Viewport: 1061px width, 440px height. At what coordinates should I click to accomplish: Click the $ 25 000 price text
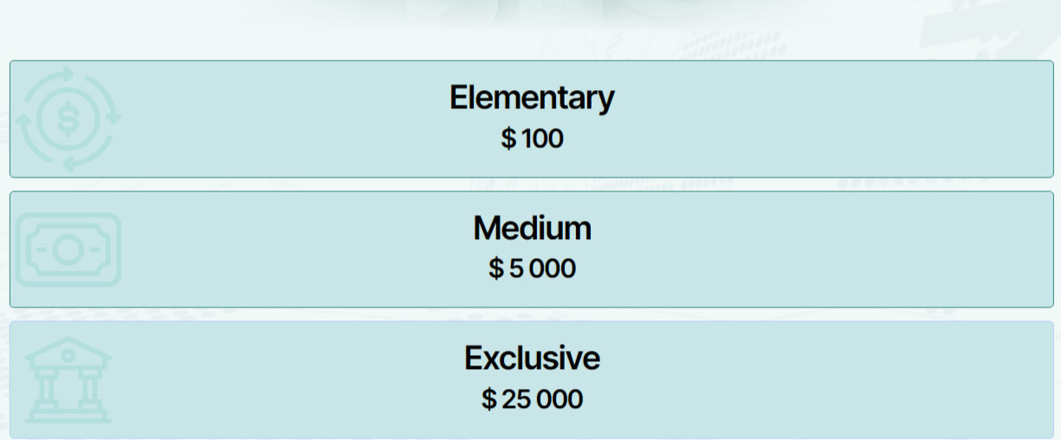[x=532, y=399]
